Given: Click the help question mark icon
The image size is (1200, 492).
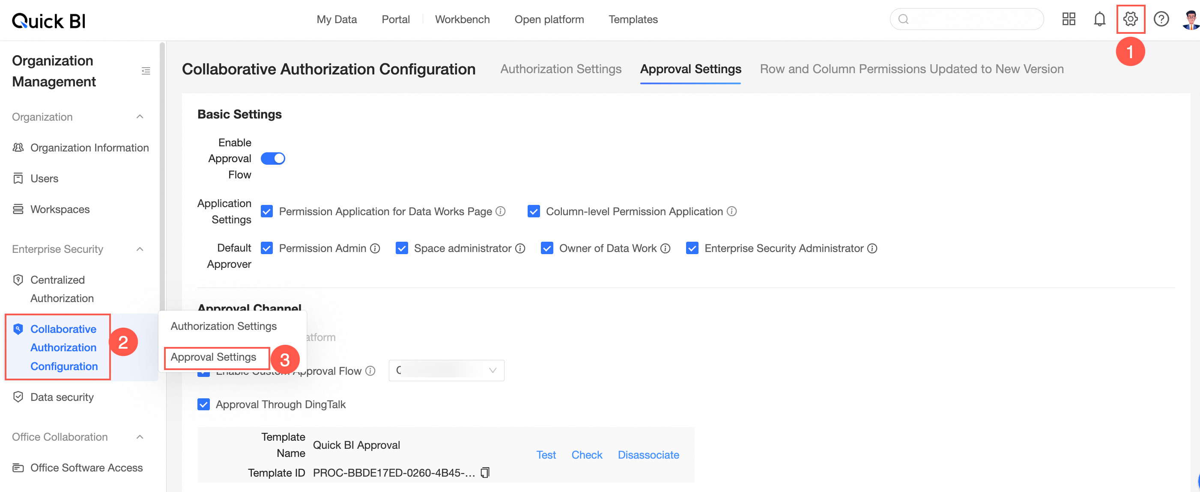Looking at the screenshot, I should [x=1161, y=19].
